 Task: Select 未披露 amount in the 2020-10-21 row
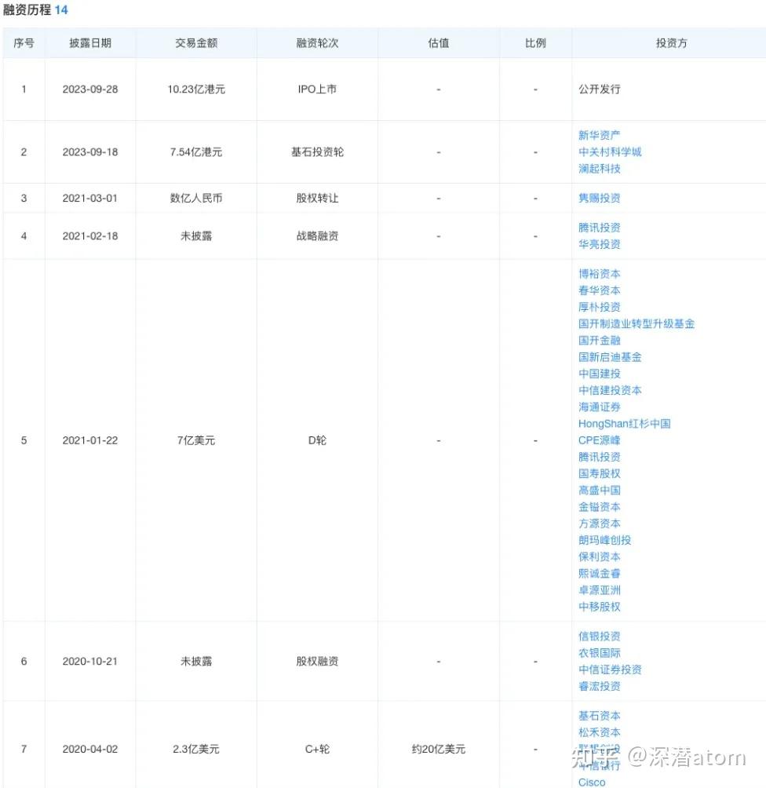[196, 662]
